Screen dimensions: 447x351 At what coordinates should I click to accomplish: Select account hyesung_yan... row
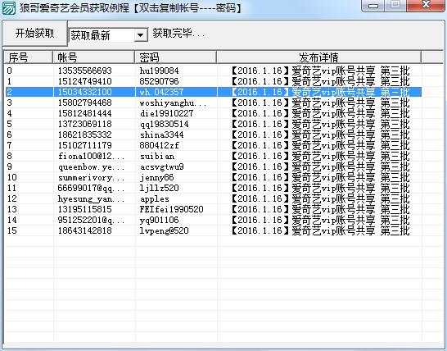[x=213, y=198]
